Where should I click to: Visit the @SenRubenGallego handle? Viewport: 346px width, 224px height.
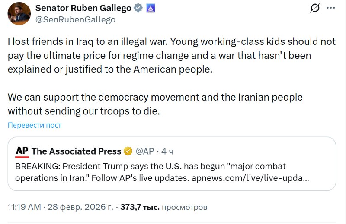coord(75,19)
